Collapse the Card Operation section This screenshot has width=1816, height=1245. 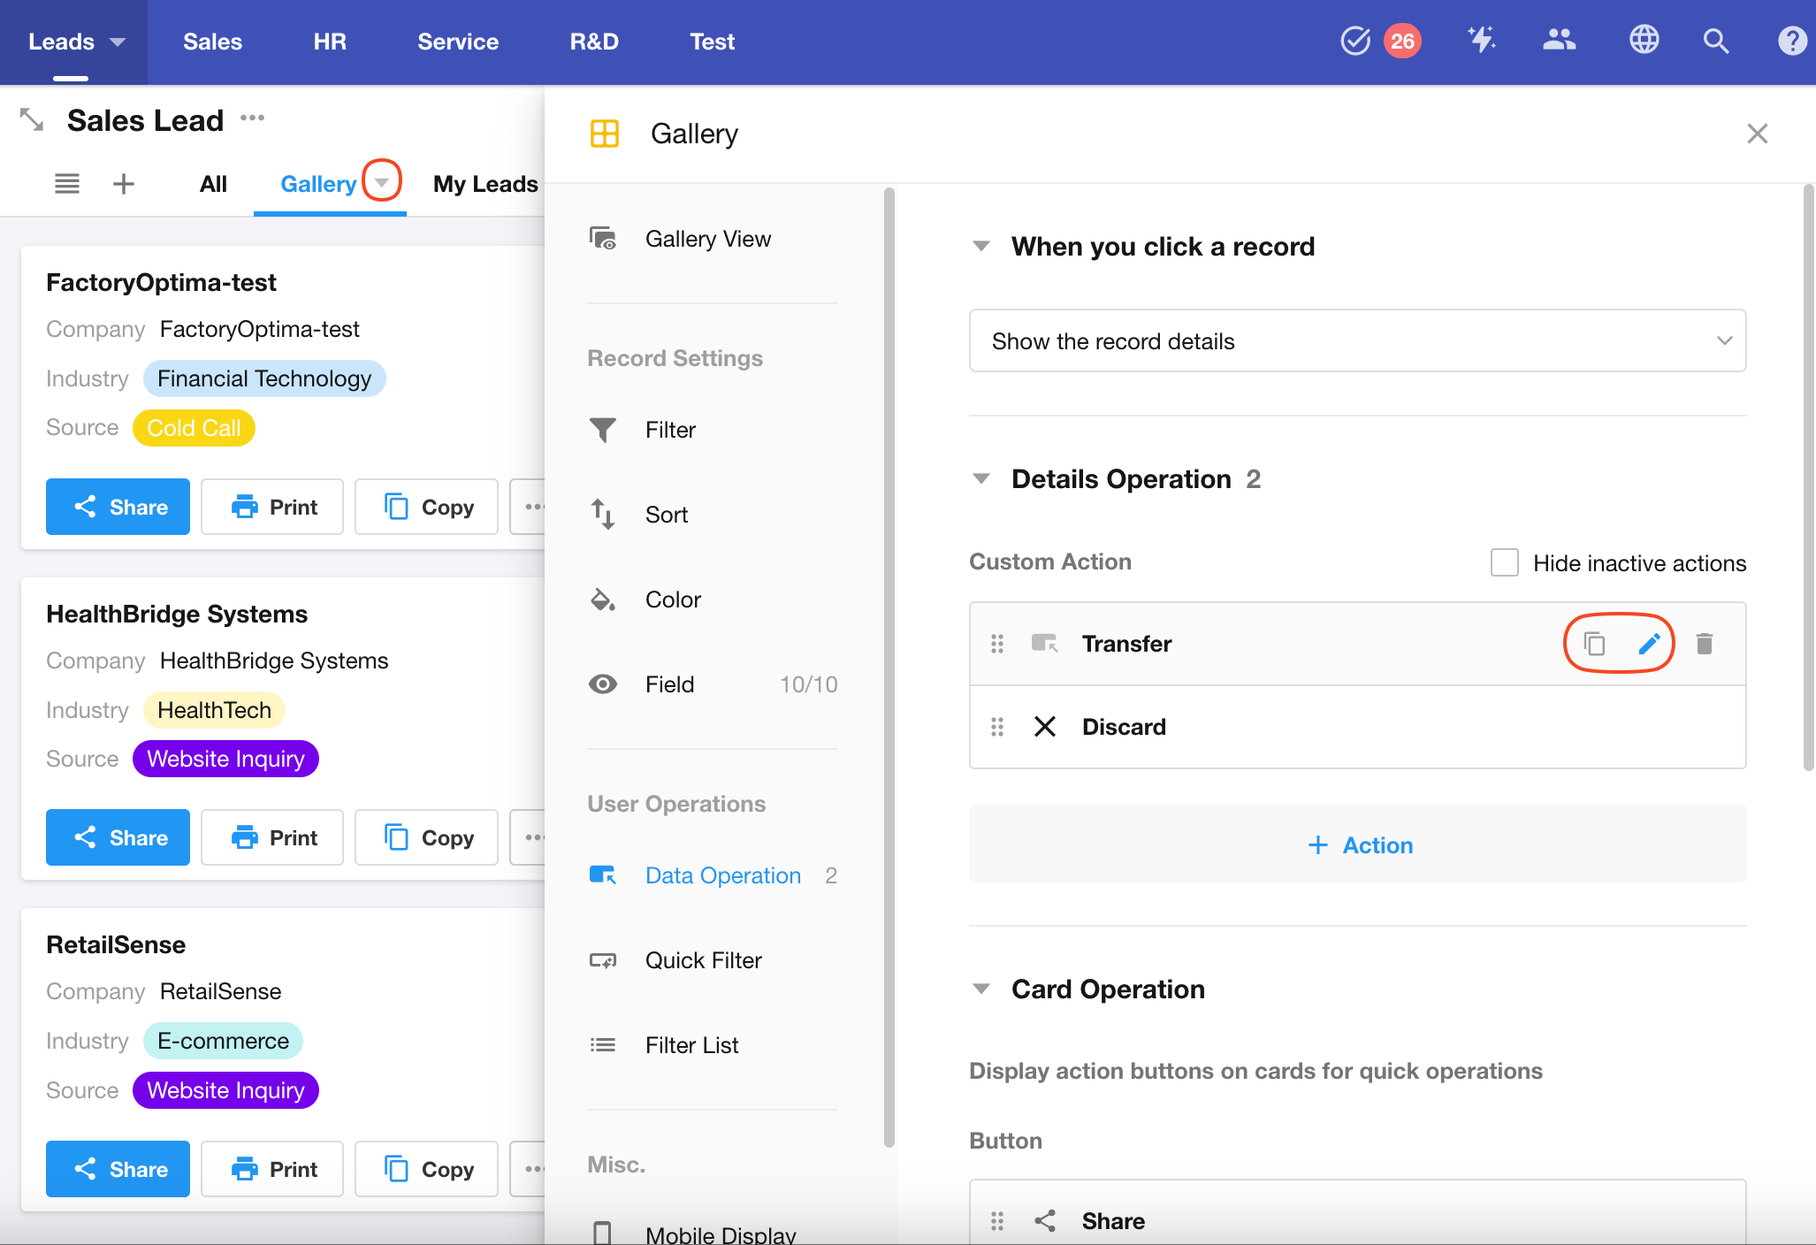click(981, 989)
